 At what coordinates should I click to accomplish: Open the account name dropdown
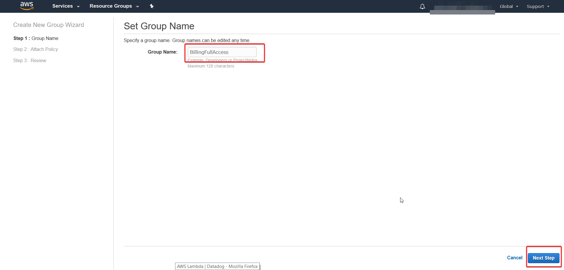[462, 6]
